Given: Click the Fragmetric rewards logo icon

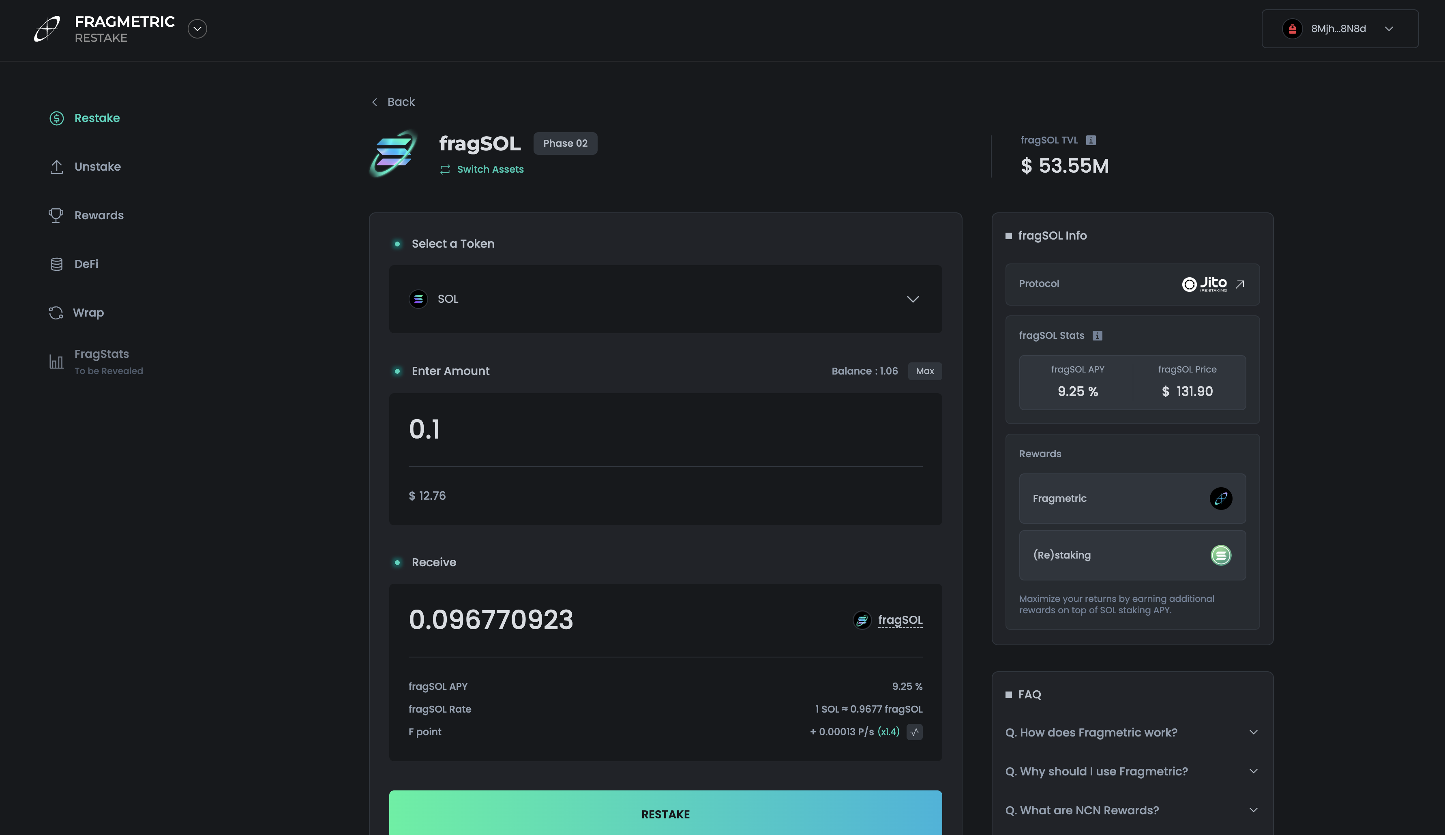Looking at the screenshot, I should coord(1221,498).
